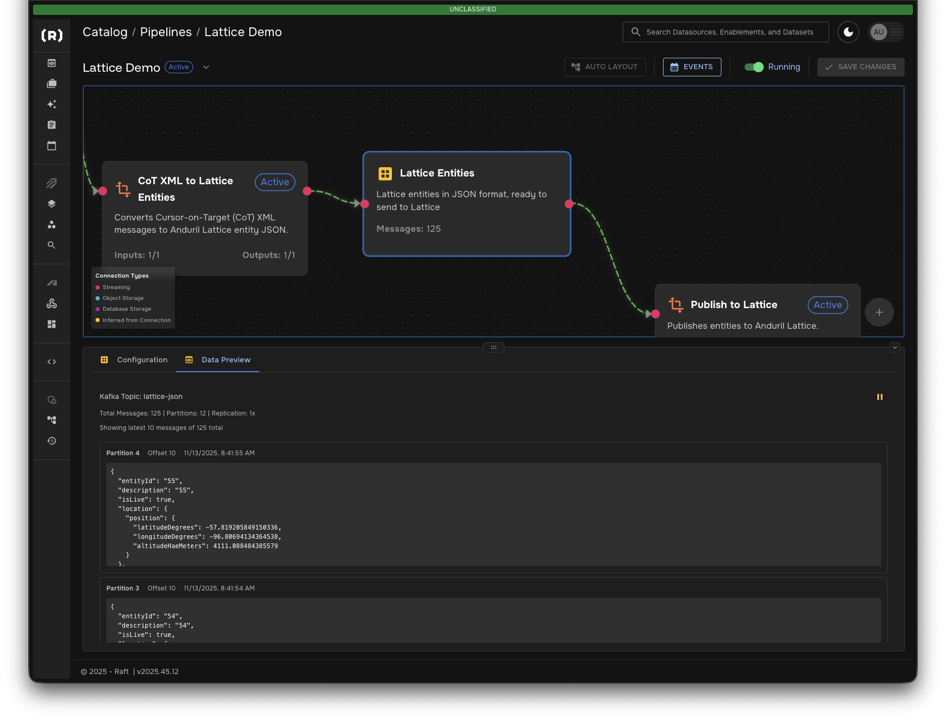Collapse the bottom panel with corner chevron
Viewport: 946px width, 721px height.
[x=895, y=348]
